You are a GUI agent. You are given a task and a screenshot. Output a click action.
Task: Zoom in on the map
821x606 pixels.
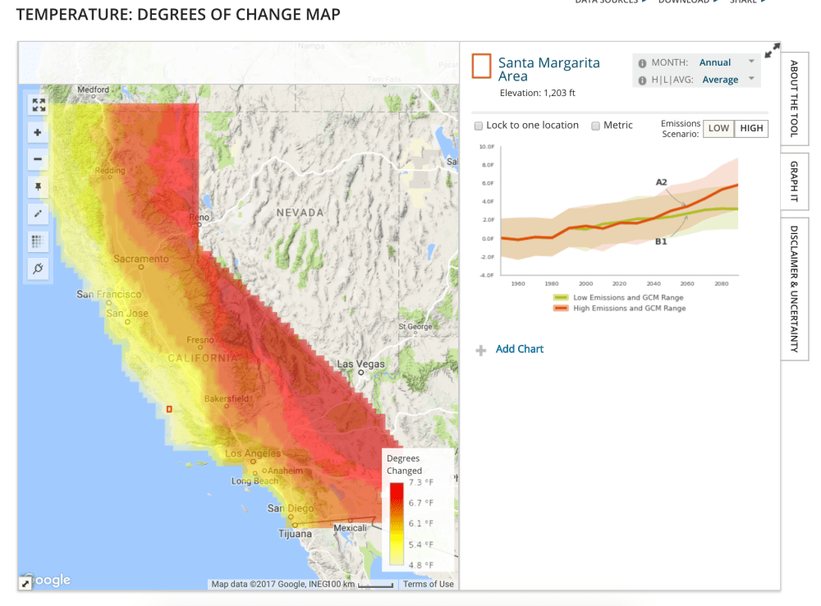coord(38,132)
